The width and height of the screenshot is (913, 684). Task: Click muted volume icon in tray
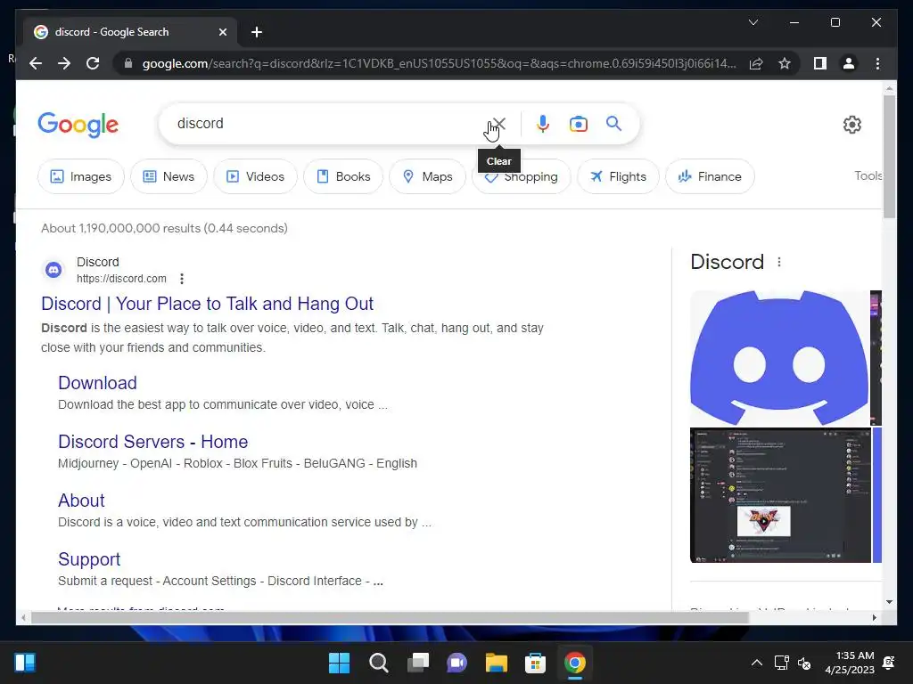coord(804,663)
